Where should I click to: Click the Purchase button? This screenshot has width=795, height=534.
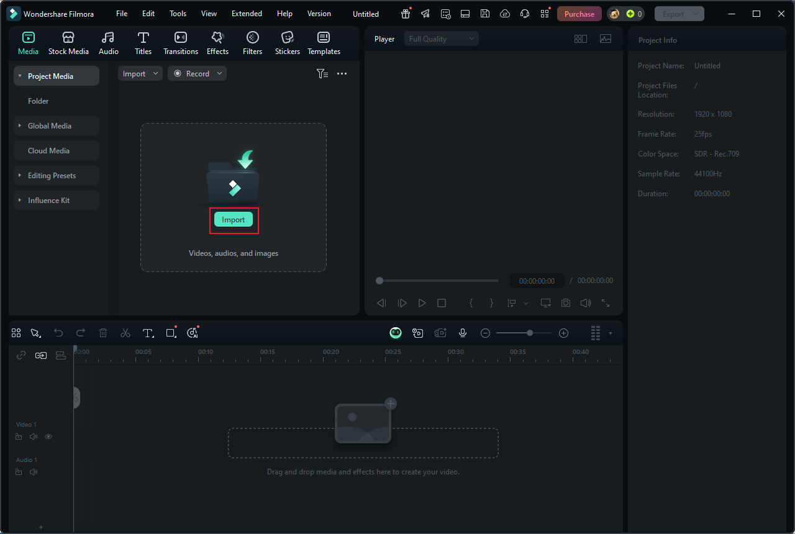579,13
